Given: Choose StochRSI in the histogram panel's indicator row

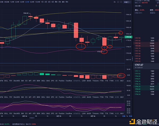Looking at the screenshot, I should pos(16,81).
